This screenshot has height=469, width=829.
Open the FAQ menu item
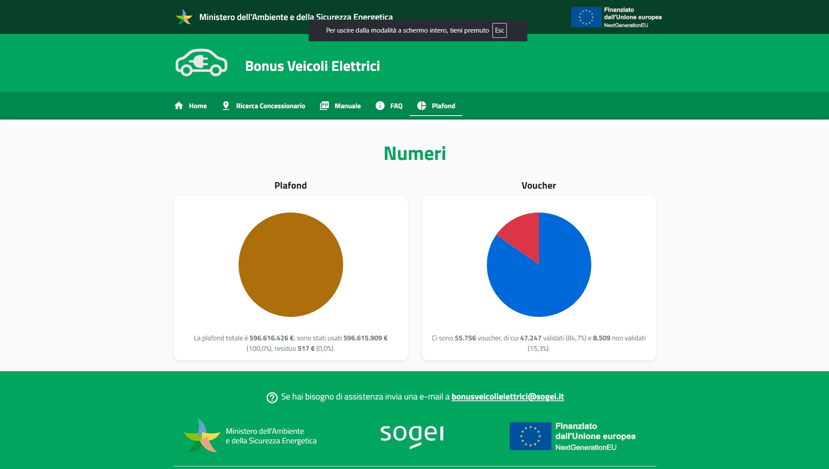396,106
